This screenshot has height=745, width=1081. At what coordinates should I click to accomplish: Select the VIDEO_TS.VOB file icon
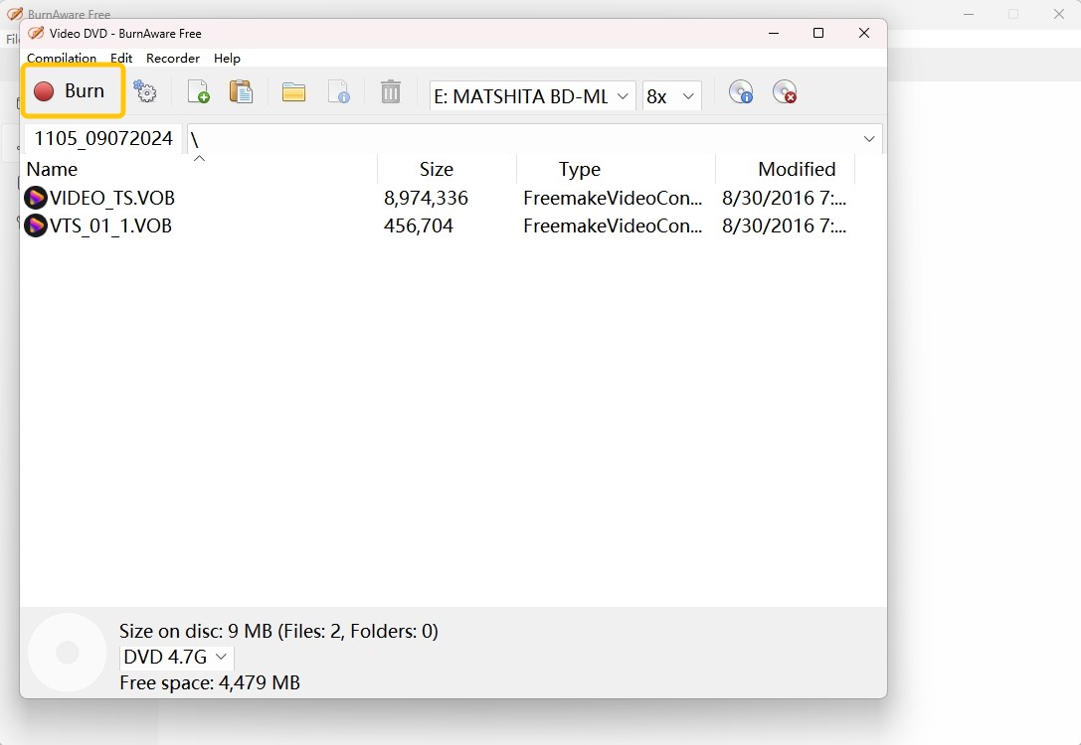[35, 198]
